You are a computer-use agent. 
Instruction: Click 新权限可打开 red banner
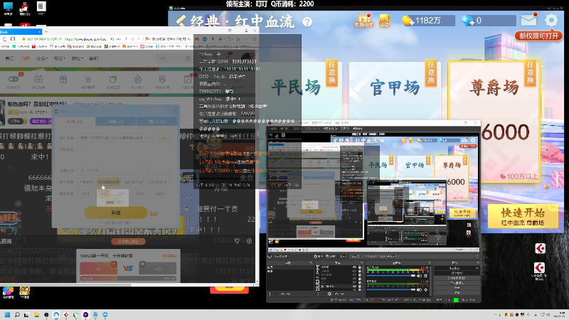[x=538, y=36]
